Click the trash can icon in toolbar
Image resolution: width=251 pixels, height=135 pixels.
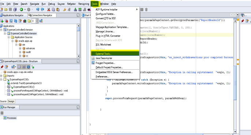click(146, 9)
